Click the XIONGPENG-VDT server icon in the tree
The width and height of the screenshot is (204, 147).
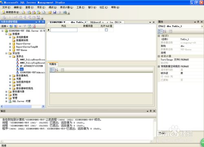tap(7, 31)
